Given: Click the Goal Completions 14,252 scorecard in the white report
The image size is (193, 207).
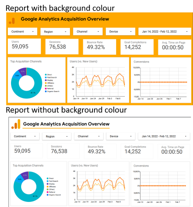Looking at the screenshot, I should pos(137,151).
